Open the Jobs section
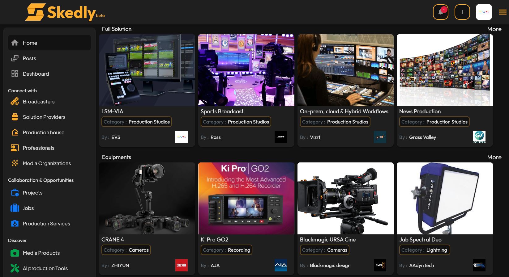 pyautogui.click(x=28, y=208)
